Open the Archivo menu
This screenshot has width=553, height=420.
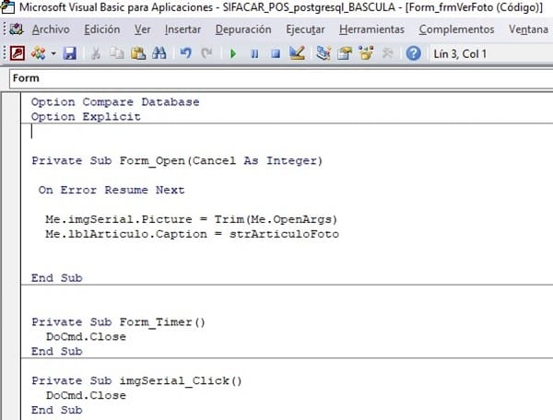pos(51,29)
